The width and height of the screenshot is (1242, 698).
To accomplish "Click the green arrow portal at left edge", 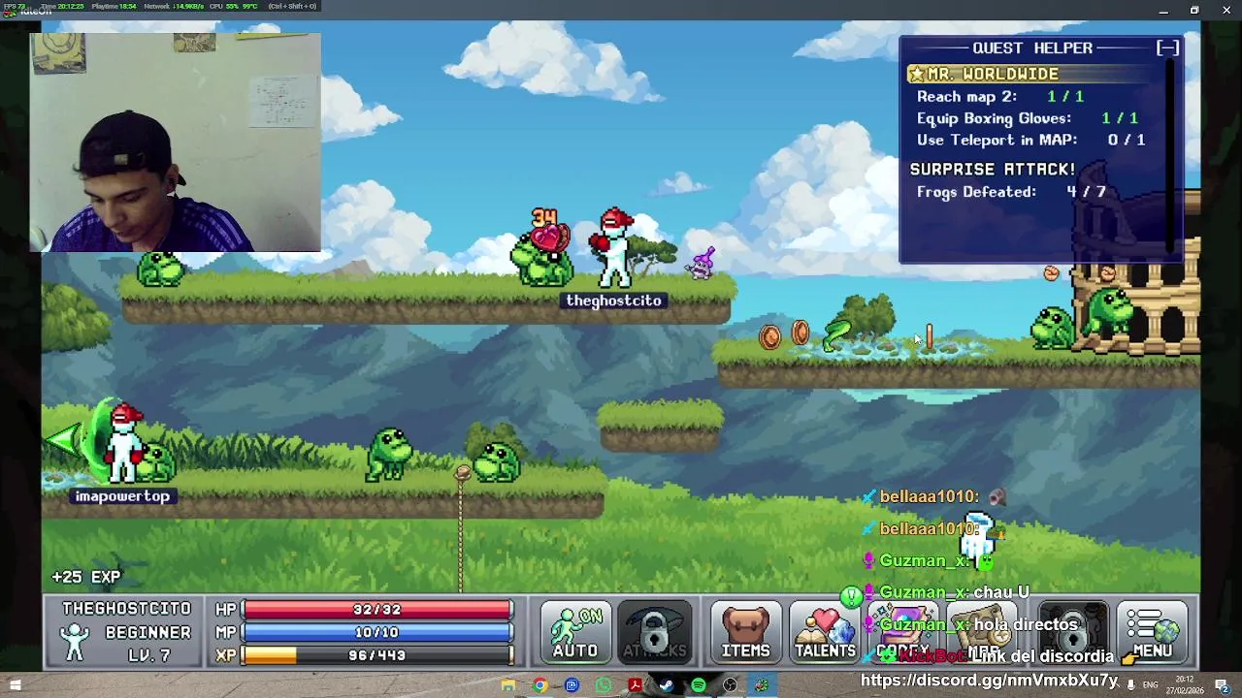I will [62, 441].
